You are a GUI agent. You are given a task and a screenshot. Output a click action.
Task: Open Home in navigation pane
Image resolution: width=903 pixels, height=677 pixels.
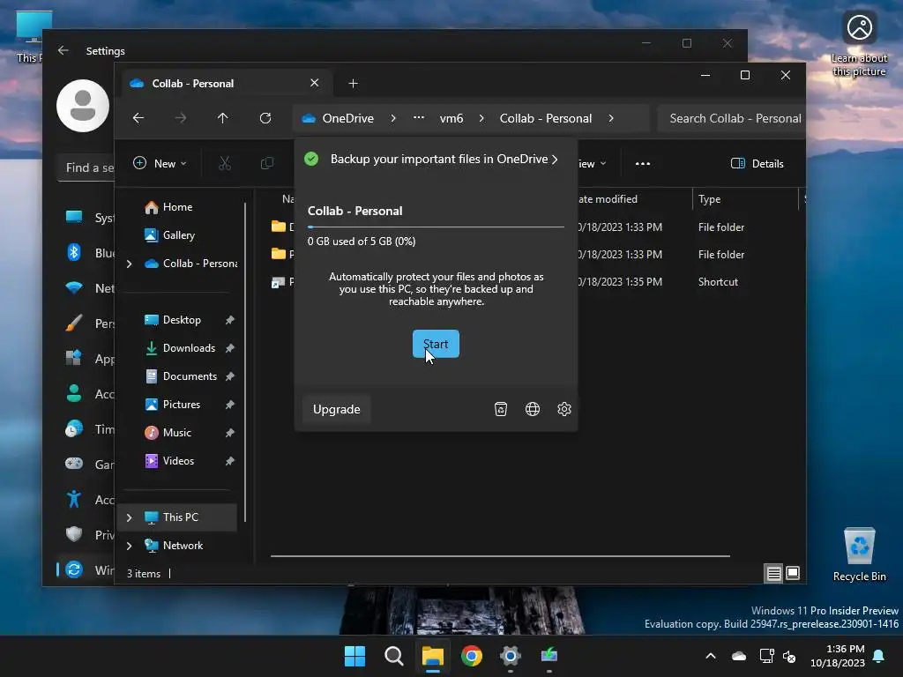[177, 206]
